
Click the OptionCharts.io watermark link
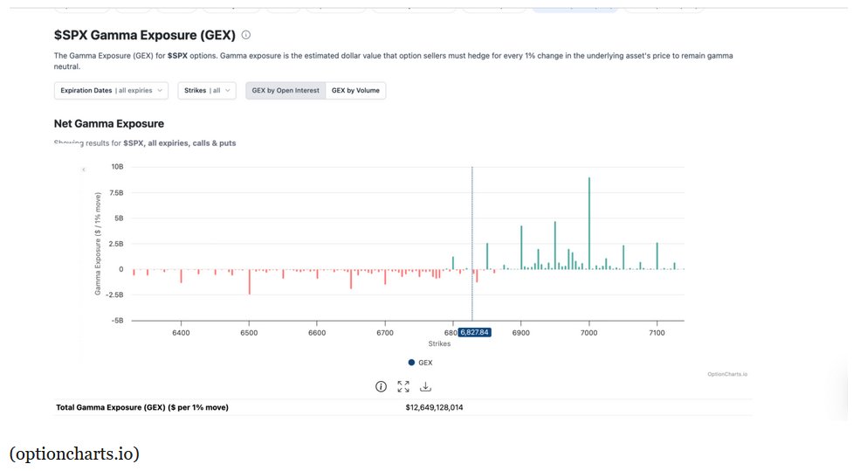(726, 374)
